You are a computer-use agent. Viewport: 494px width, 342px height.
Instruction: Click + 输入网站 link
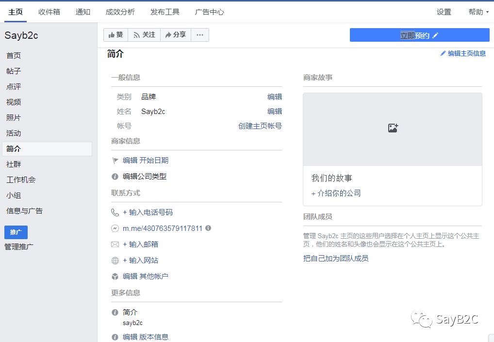[x=140, y=261]
